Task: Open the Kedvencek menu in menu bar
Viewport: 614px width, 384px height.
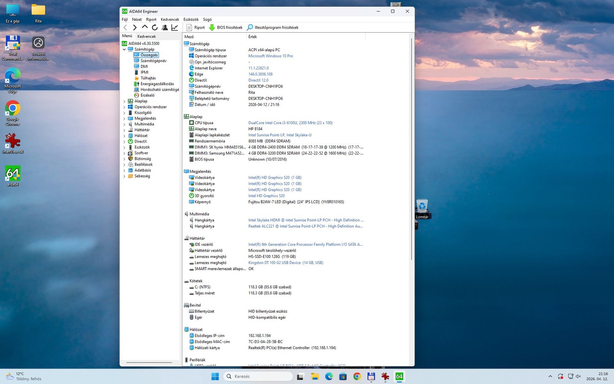Action: [x=170, y=19]
